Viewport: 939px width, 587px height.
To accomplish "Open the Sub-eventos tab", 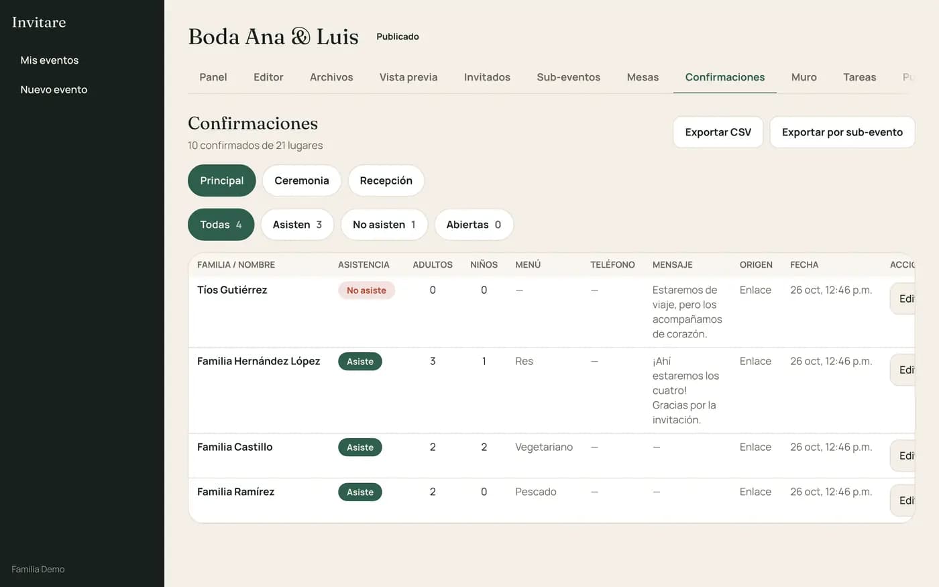I will tap(569, 77).
